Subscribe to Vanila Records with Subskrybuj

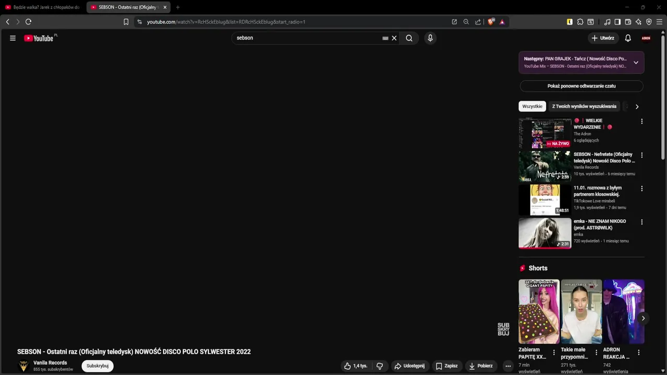point(97,366)
